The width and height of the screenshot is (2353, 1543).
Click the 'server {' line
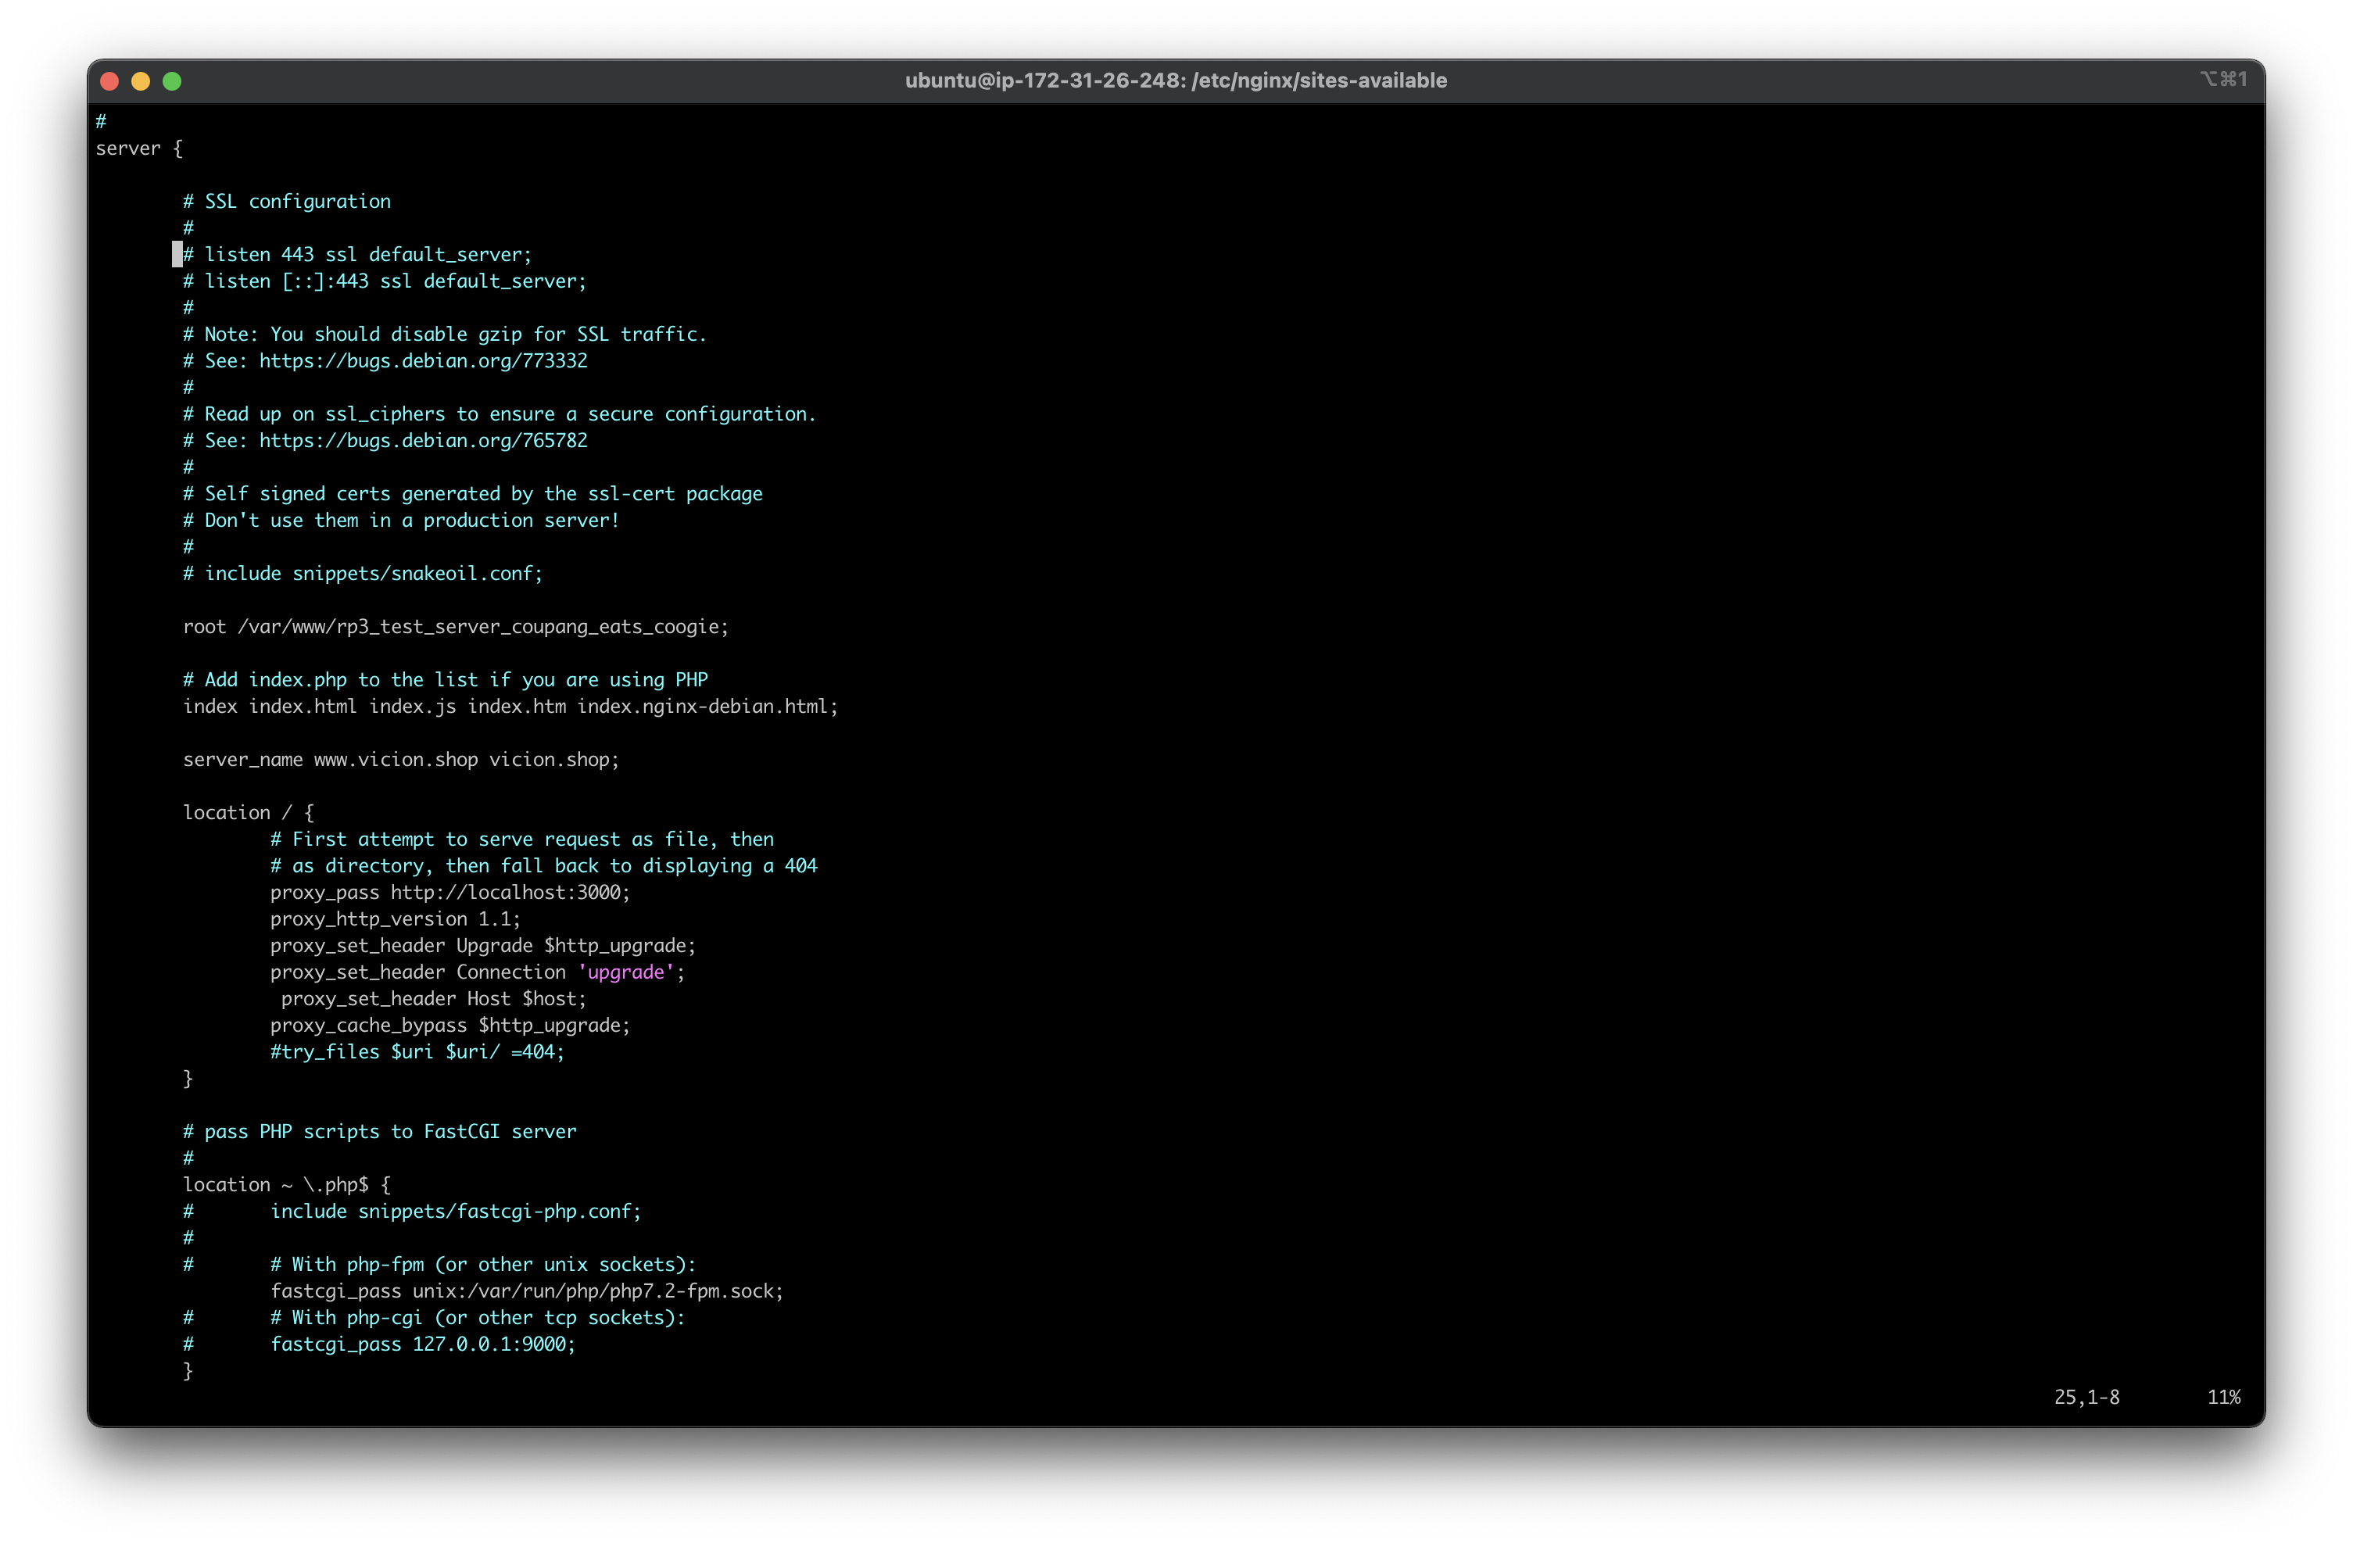[x=138, y=149]
